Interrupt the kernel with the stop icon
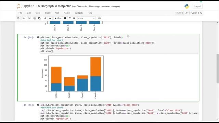The image size is (219, 123). (65, 18)
